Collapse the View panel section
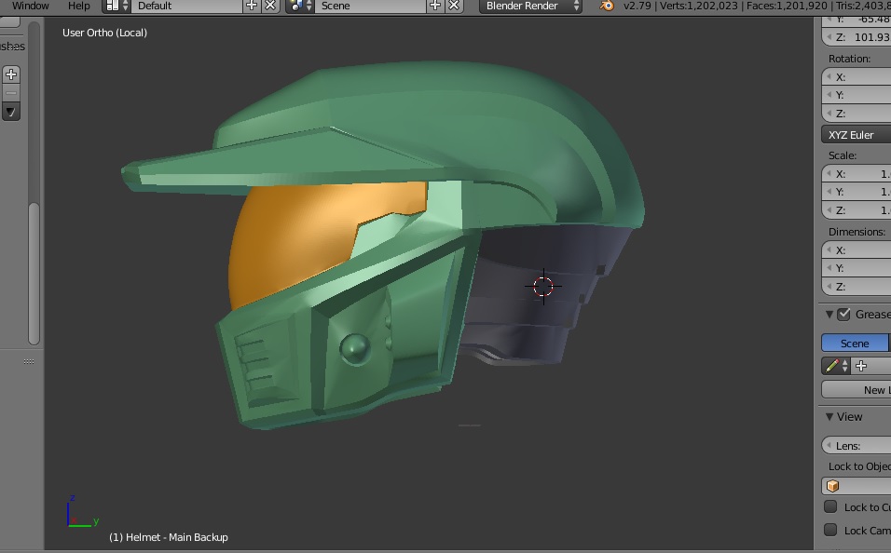This screenshot has height=553, width=891. (x=829, y=417)
